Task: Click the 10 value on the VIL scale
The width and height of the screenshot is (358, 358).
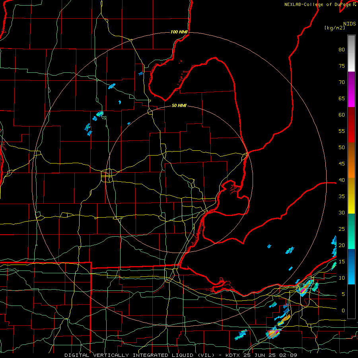Action: [x=342, y=278]
